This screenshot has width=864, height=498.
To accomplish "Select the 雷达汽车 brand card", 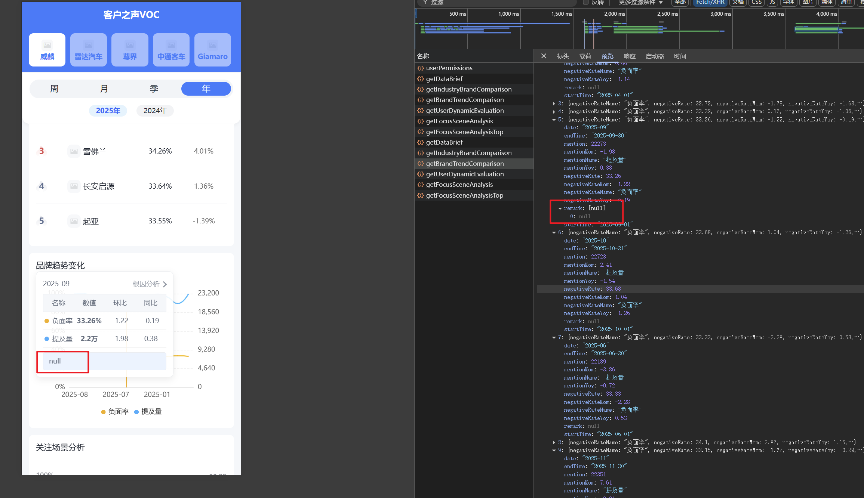I will (88, 50).
